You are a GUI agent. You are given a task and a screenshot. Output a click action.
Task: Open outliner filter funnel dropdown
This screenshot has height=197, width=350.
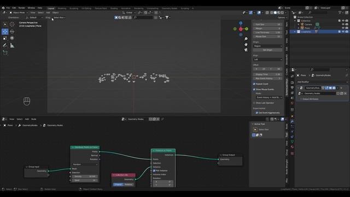pos(341,13)
